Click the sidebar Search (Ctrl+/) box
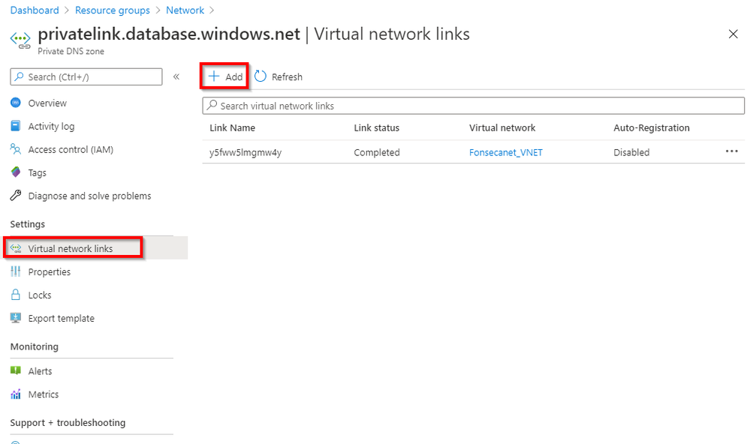 pos(86,77)
